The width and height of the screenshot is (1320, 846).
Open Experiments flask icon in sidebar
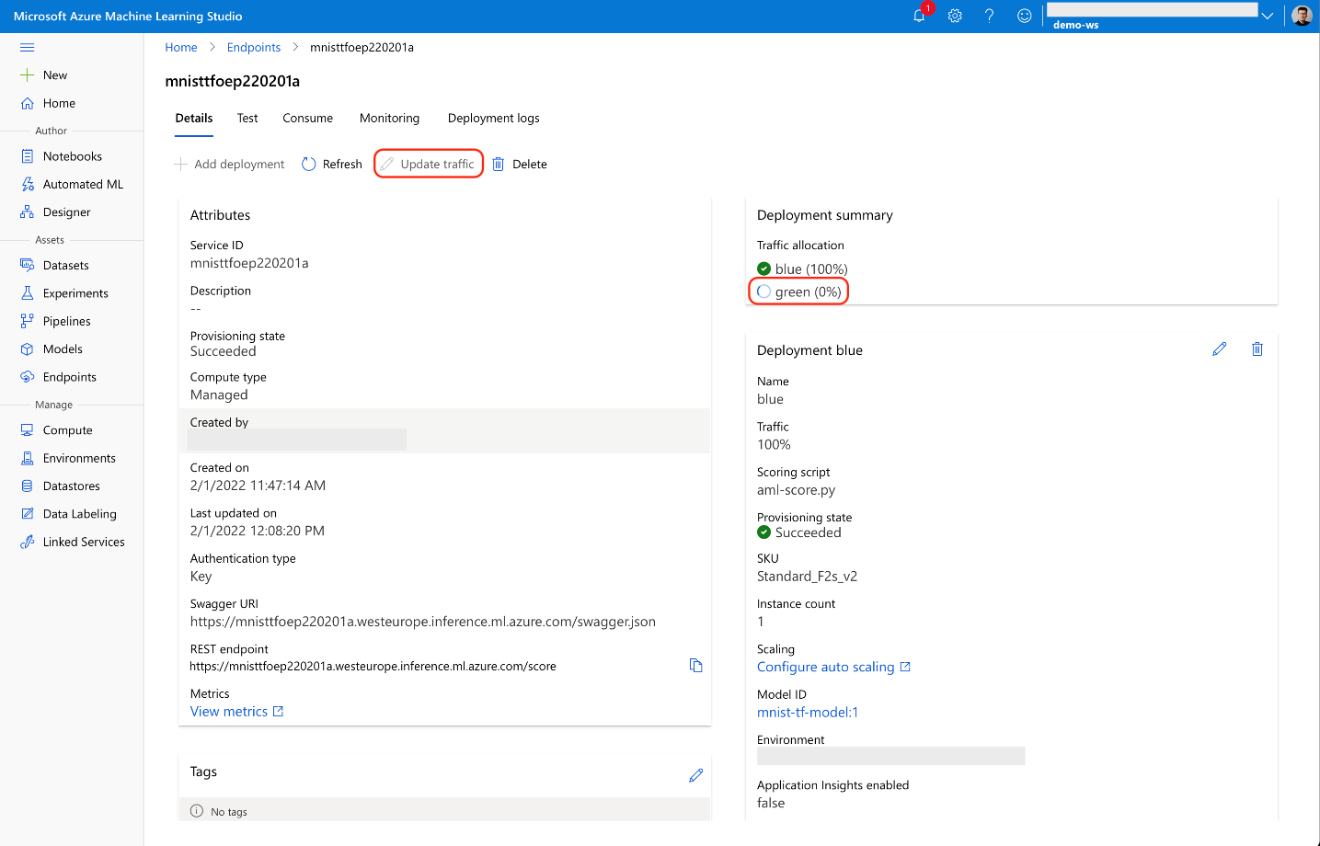tap(28, 292)
